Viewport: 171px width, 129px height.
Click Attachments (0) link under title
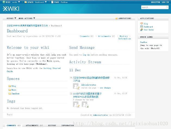pos(107,36)
